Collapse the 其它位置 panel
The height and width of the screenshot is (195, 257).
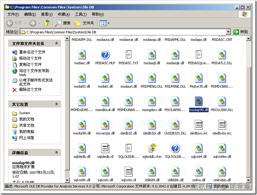56,104
